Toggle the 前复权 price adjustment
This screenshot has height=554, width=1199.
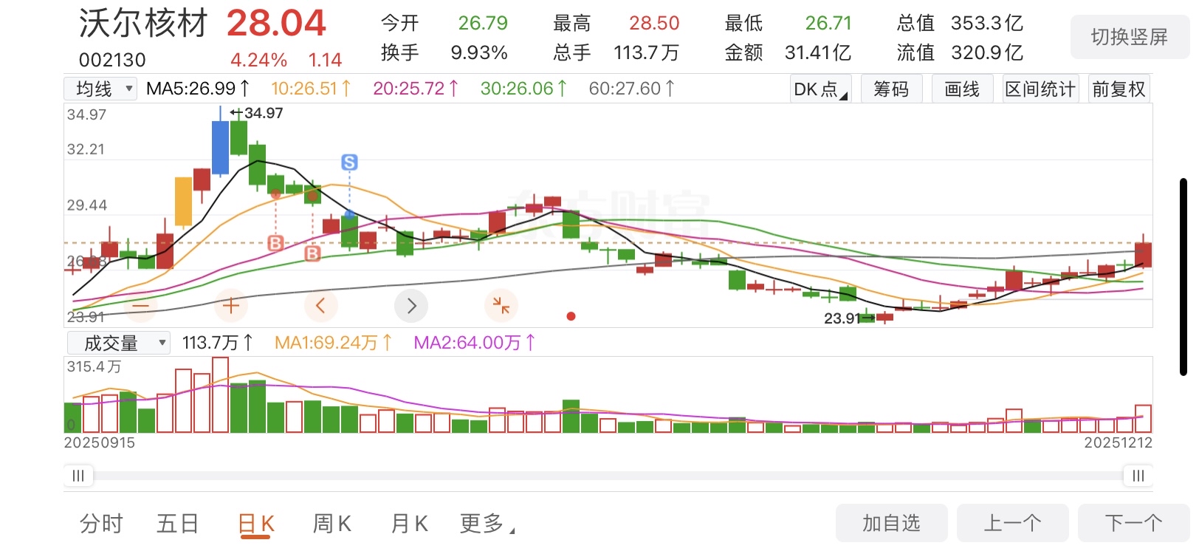1119,89
